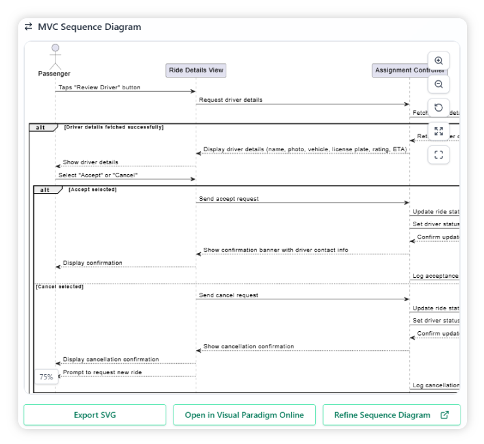The image size is (484, 444).
Task: Click the external link icon on Refine button
Action: [445, 415]
